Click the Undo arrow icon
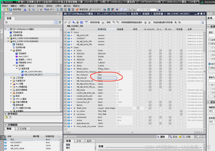This screenshot has height=151, width=215. (x=46, y=10)
